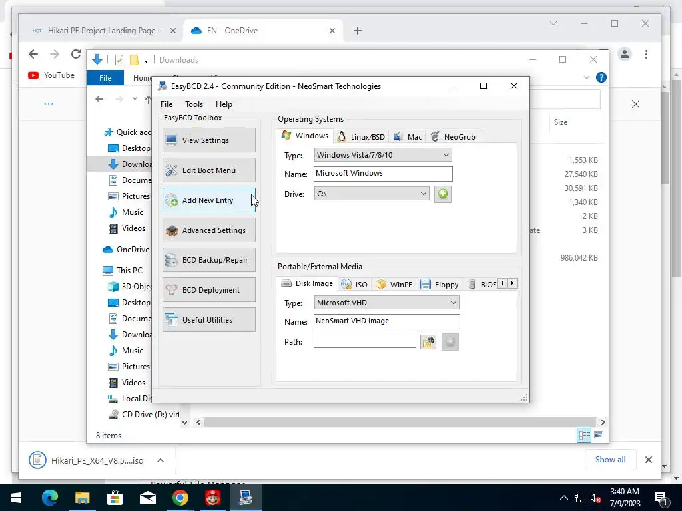Open a new Chrome tab
Viewport: 682px width, 511px height.
(358, 31)
